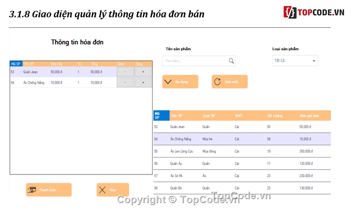Click the magnifier search icon
Viewport: 356px width, 210px height.
tap(231, 61)
